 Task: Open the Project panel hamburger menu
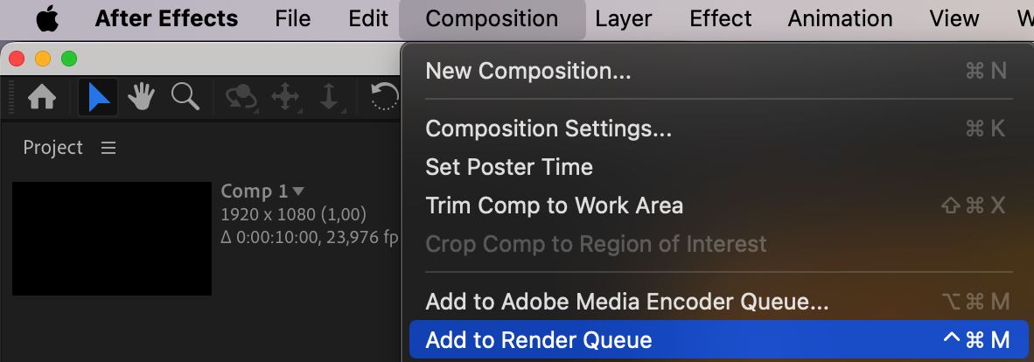click(108, 148)
